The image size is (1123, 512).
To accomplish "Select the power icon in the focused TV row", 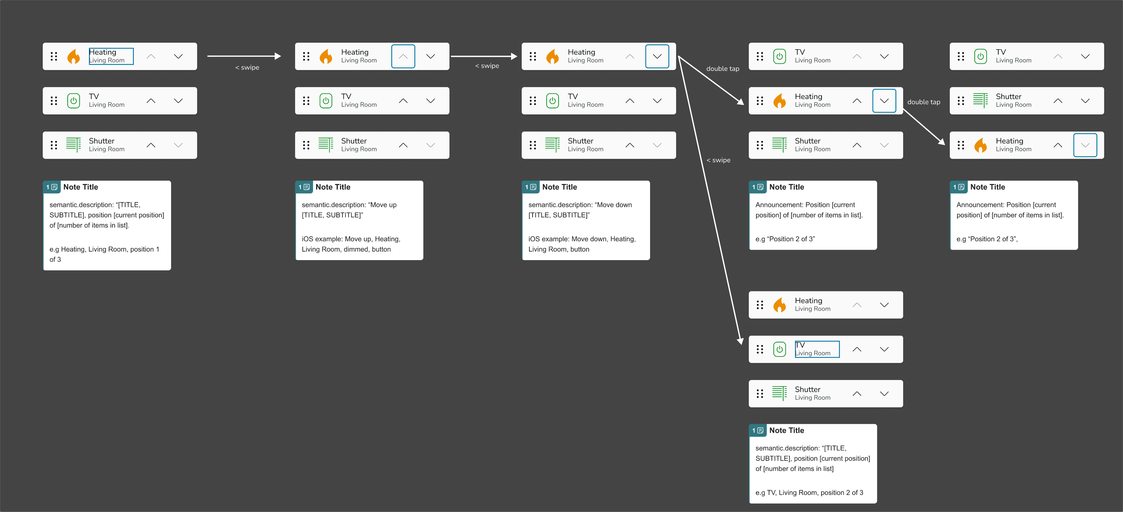I will coord(779,349).
